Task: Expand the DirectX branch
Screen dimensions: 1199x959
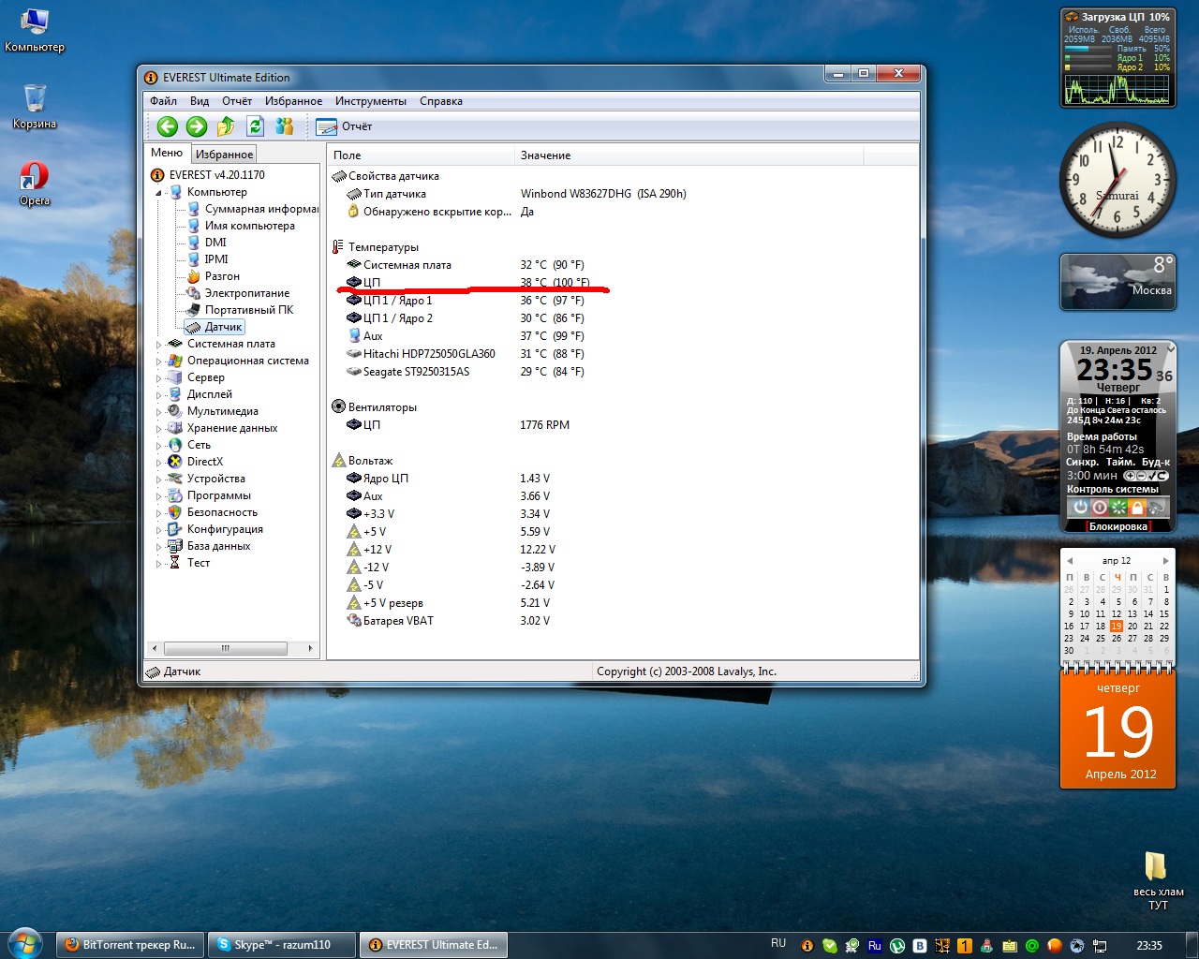Action: click(x=158, y=463)
